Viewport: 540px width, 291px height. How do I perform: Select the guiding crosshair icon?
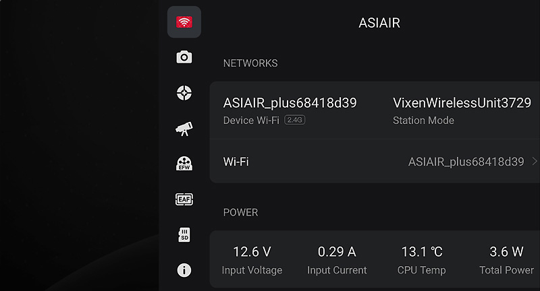[x=184, y=93]
